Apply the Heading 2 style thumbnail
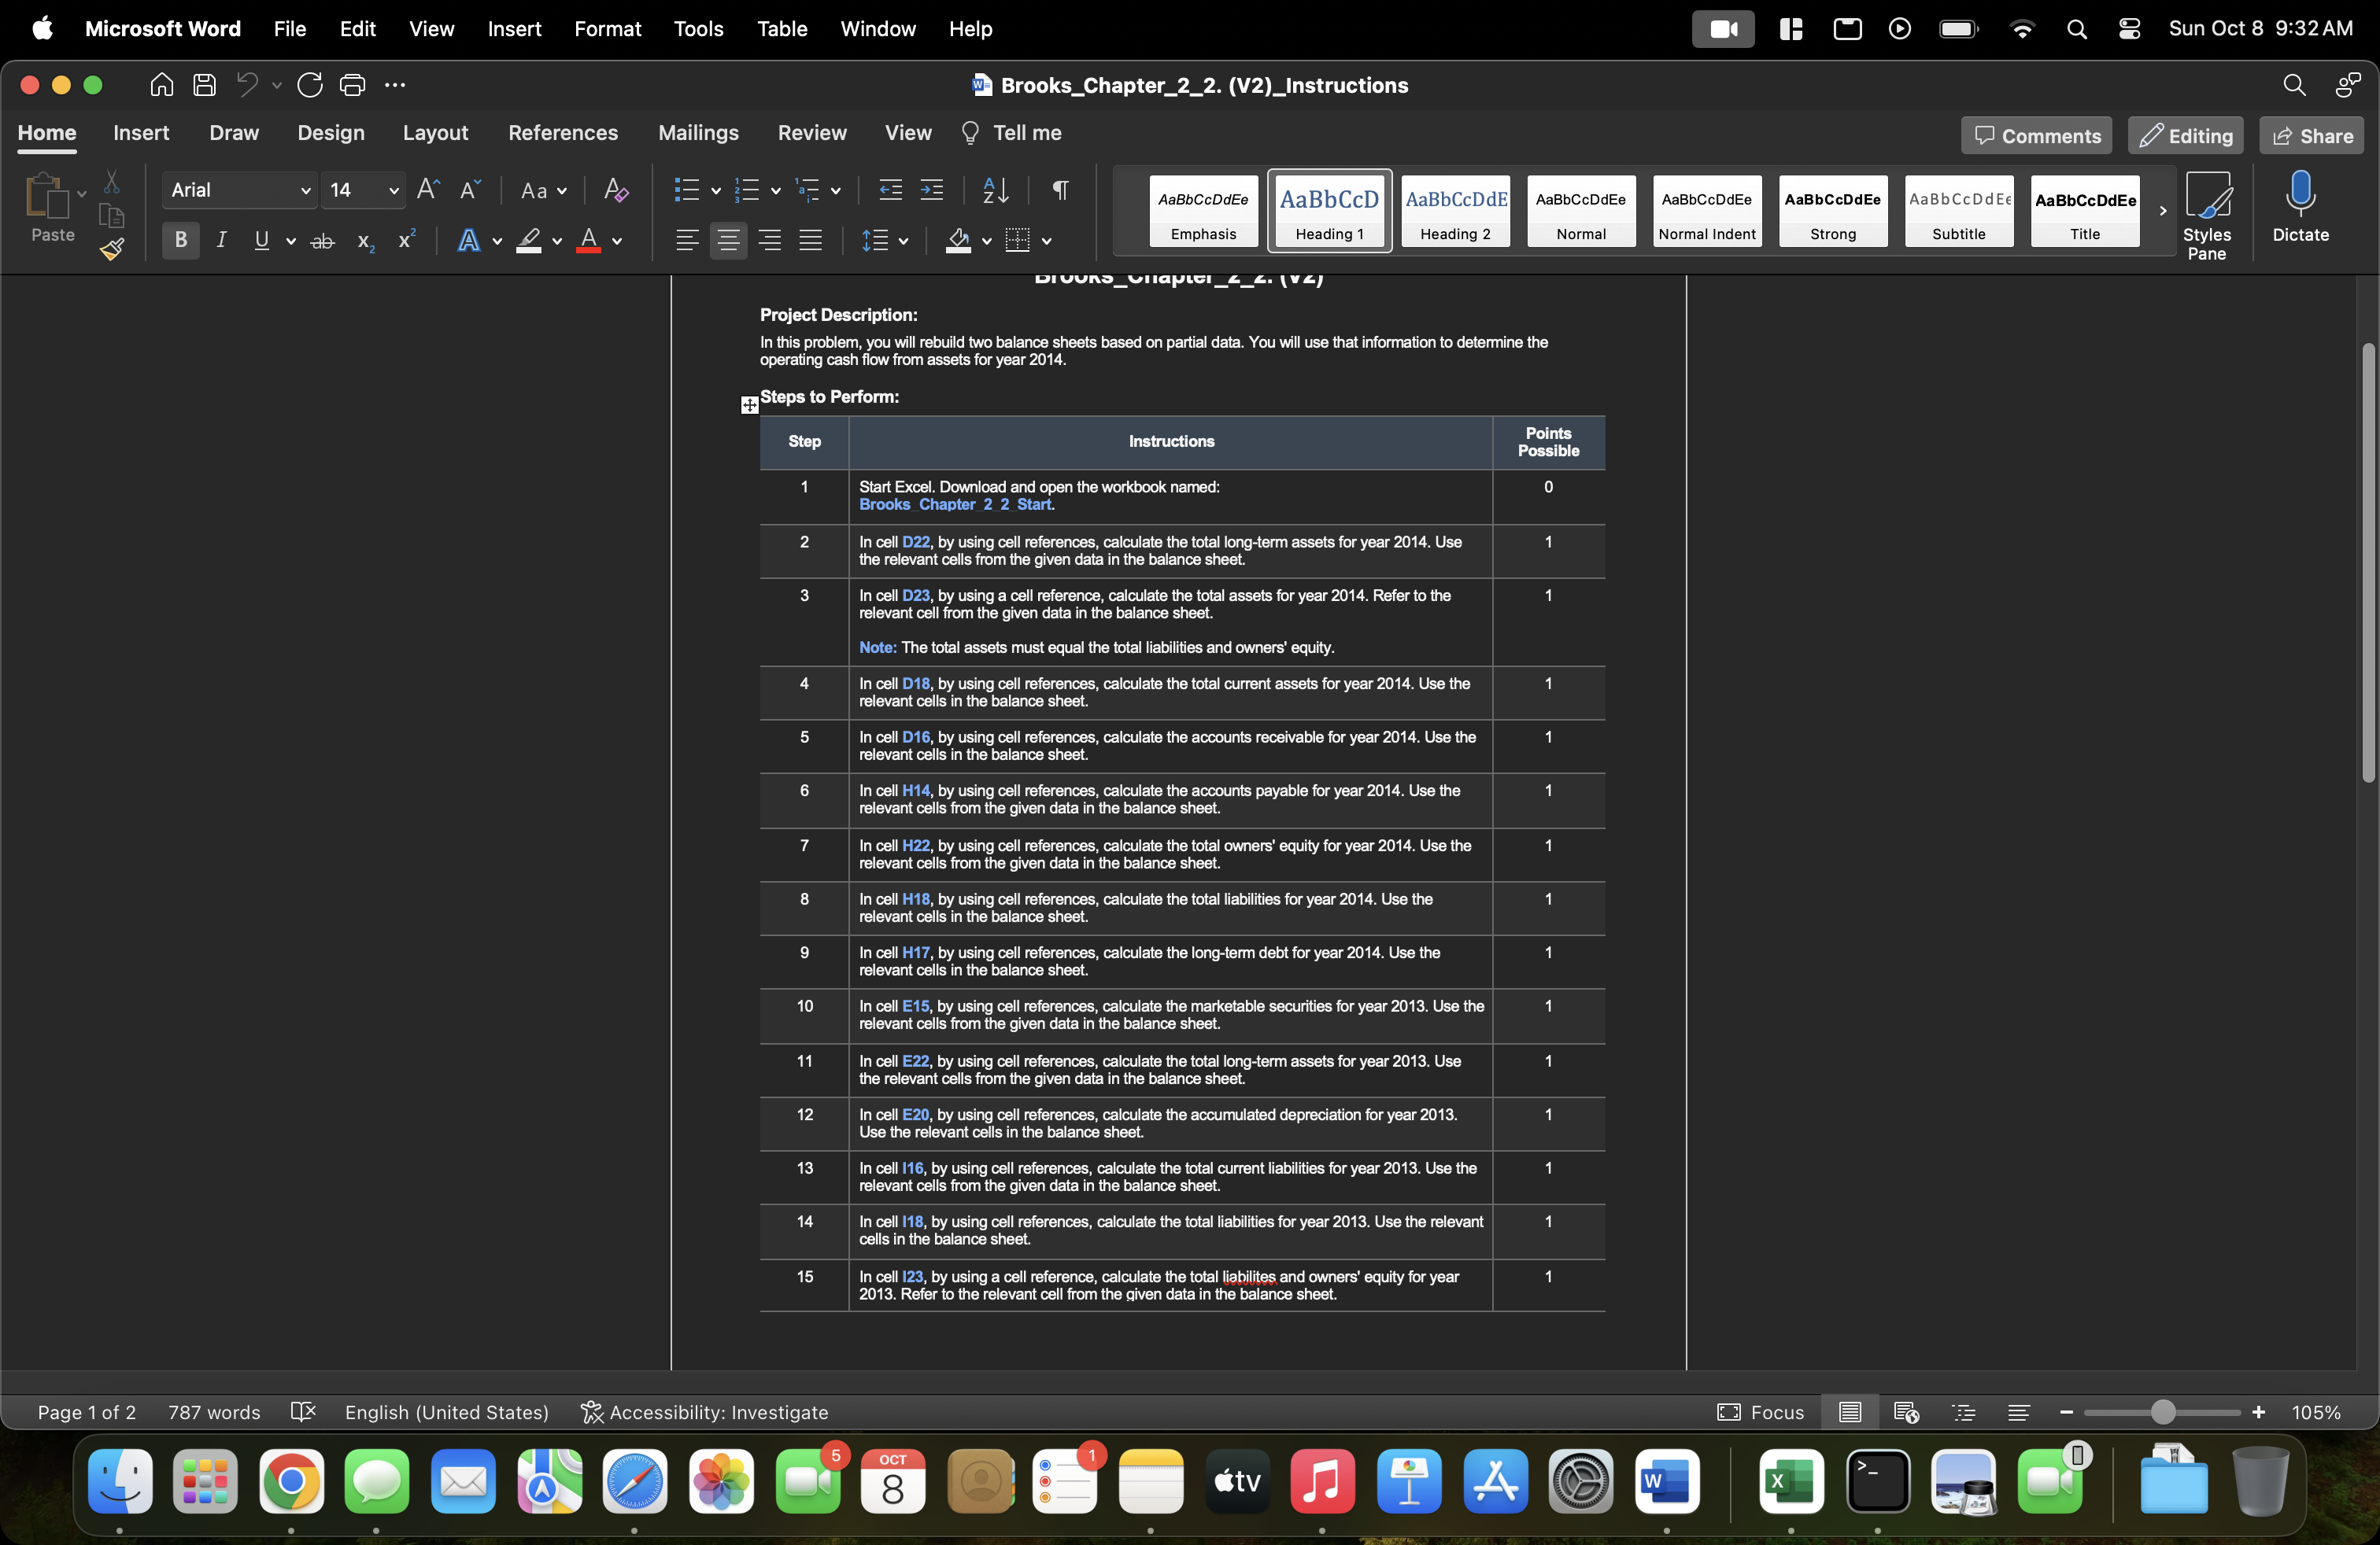Screen dimensions: 2380x1545 click(x=1455, y=211)
